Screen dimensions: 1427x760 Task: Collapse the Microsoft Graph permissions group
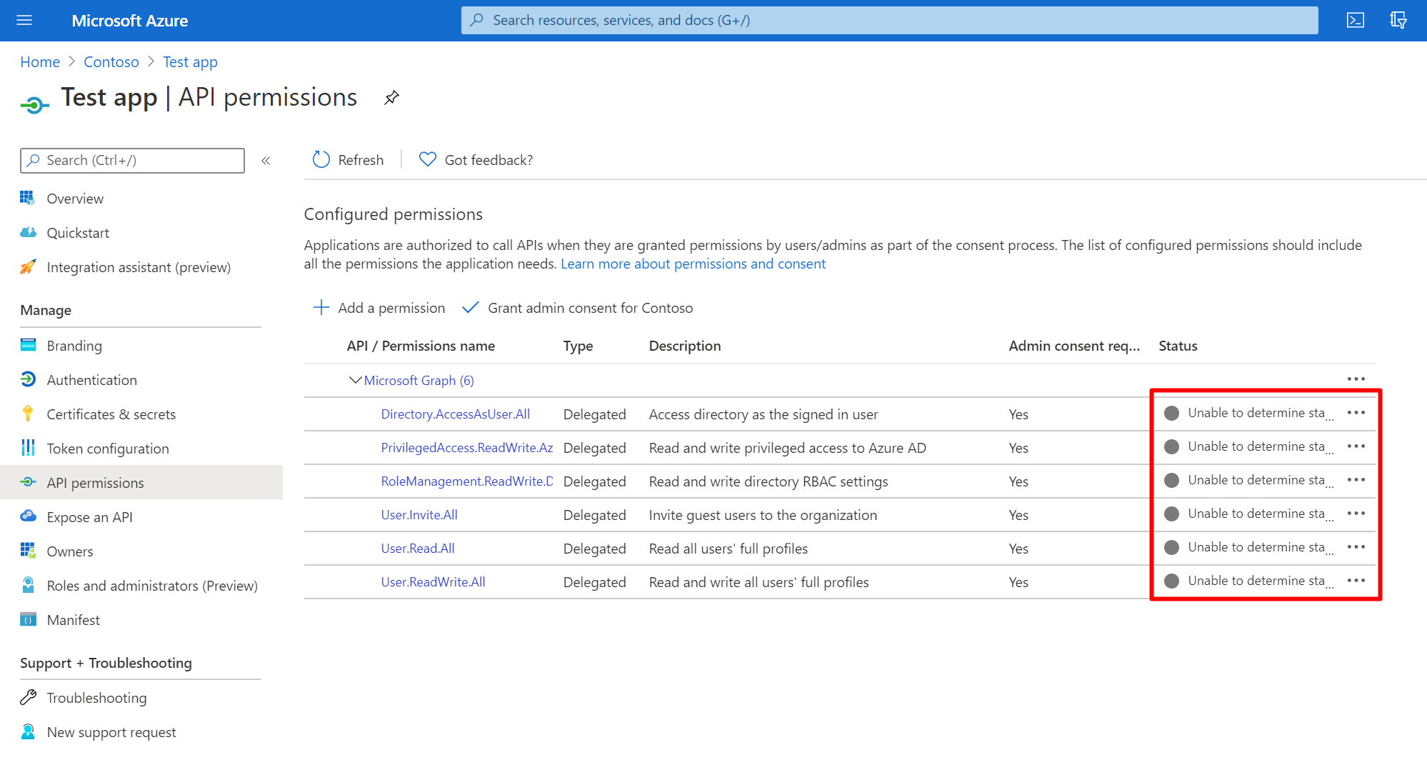point(355,379)
